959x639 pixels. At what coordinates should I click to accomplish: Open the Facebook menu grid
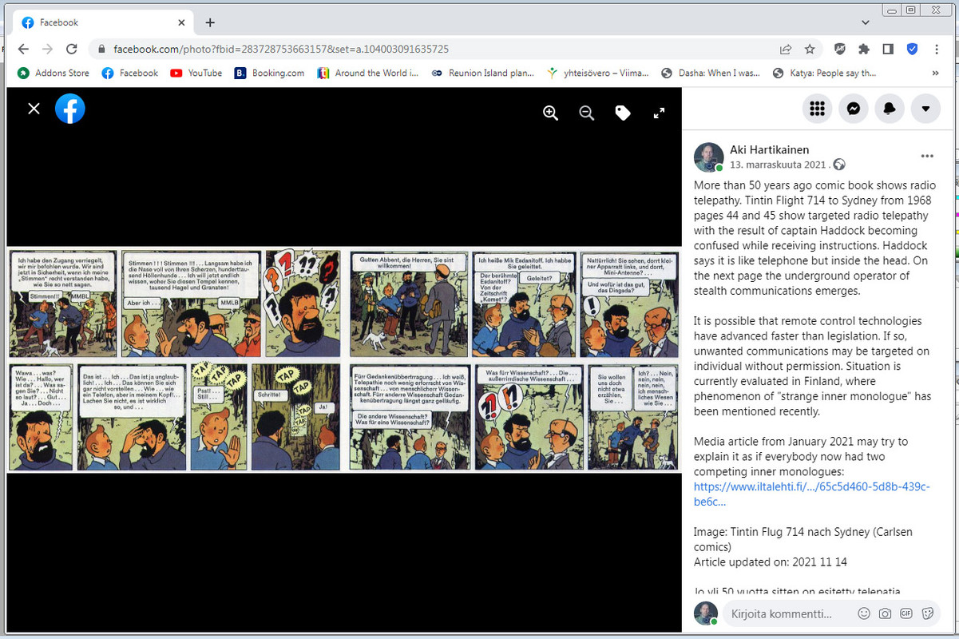click(817, 109)
